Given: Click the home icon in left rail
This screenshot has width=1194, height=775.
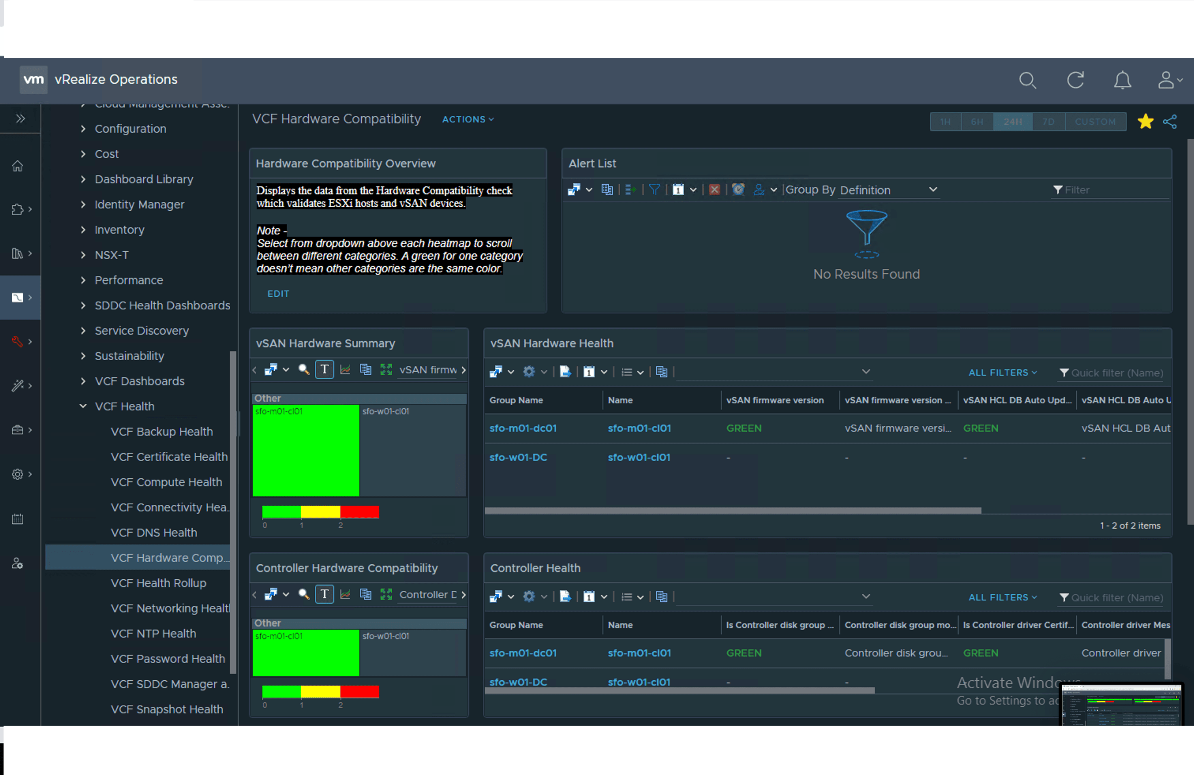Looking at the screenshot, I should [x=17, y=166].
